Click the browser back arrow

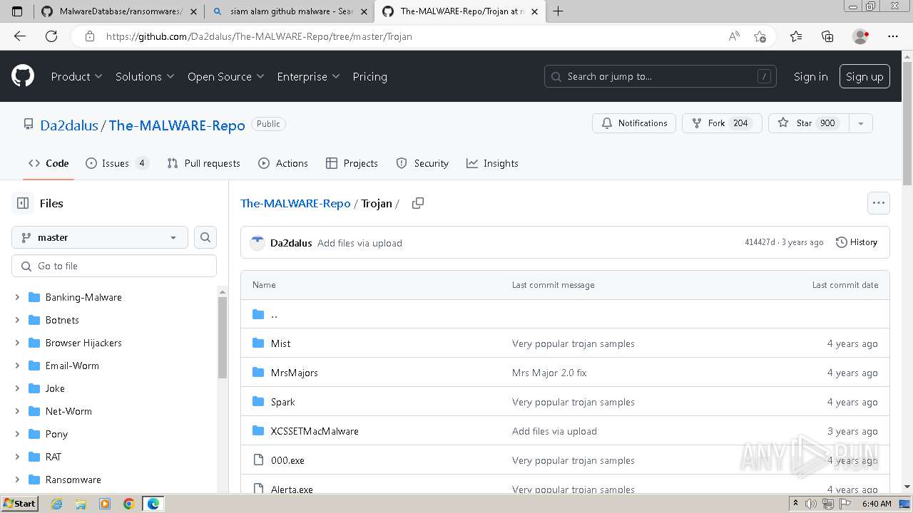(x=20, y=36)
